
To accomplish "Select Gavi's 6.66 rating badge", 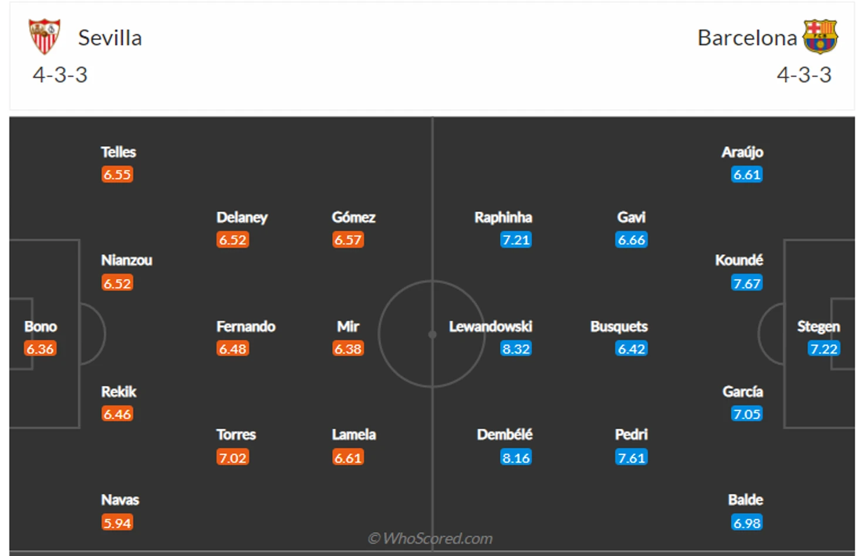I will tap(632, 240).
